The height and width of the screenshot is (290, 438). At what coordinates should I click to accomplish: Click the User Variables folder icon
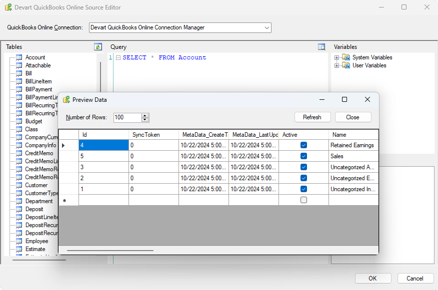pyautogui.click(x=346, y=65)
